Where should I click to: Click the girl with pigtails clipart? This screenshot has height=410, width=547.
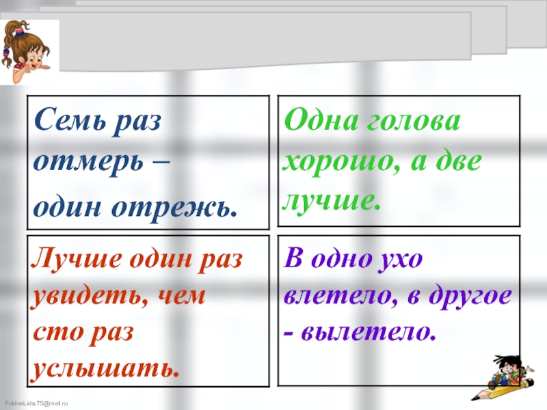27,53
